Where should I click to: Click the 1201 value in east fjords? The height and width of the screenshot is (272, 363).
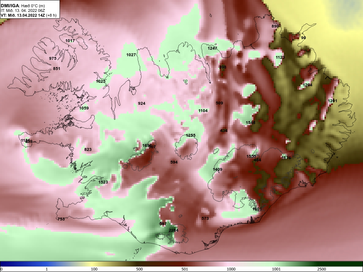click(x=333, y=101)
